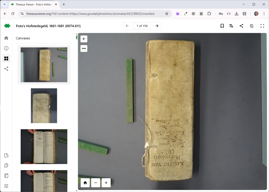Reset the view with the home button
This screenshot has height=192, width=269.
coord(85,183)
